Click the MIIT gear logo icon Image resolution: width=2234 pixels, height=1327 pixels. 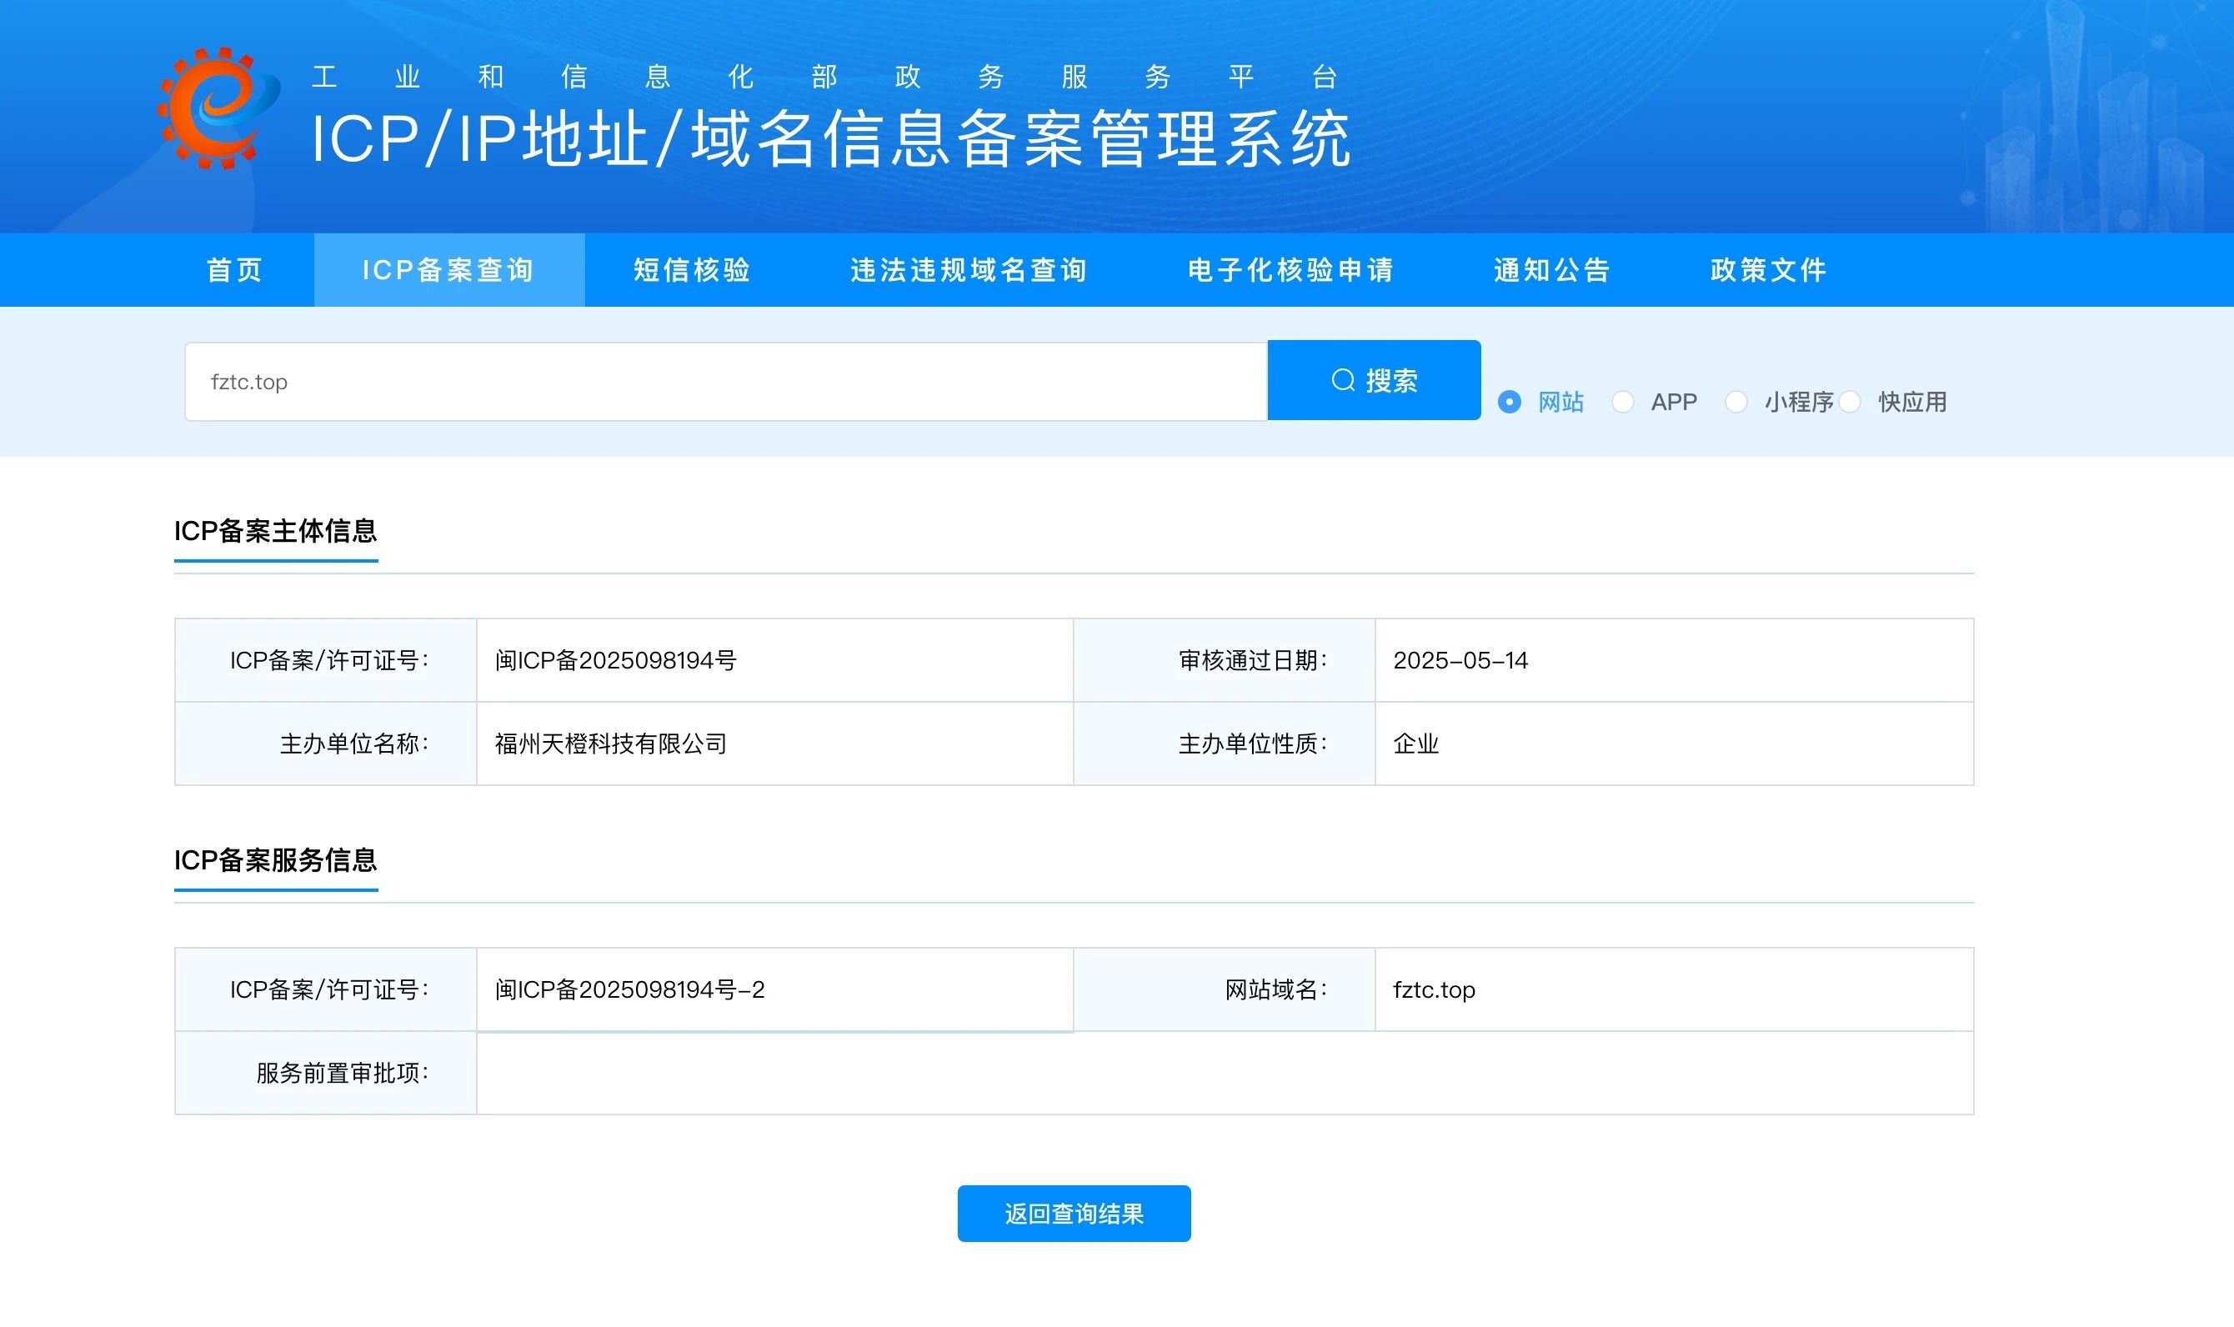tap(218, 108)
